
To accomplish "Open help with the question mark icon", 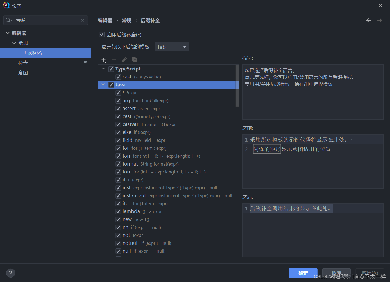I will (x=11, y=273).
